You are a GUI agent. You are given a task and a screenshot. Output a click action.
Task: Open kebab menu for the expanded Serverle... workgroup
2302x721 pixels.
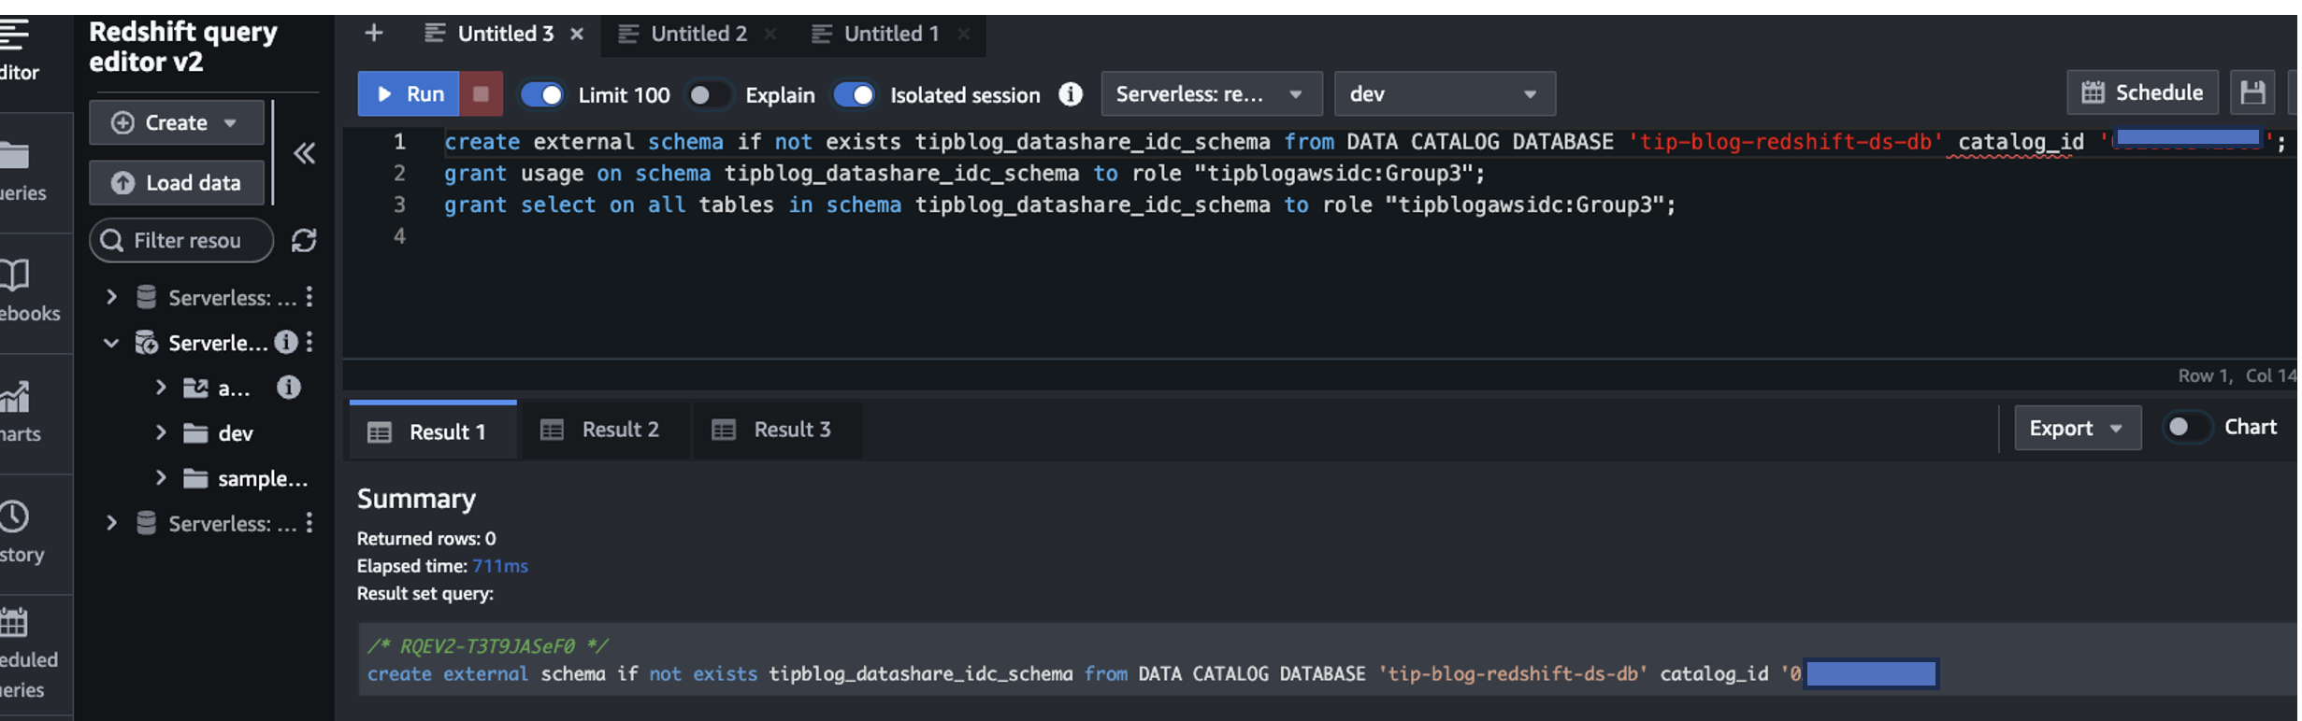tap(309, 342)
